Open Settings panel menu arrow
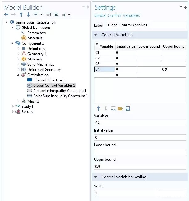 [181, 7]
